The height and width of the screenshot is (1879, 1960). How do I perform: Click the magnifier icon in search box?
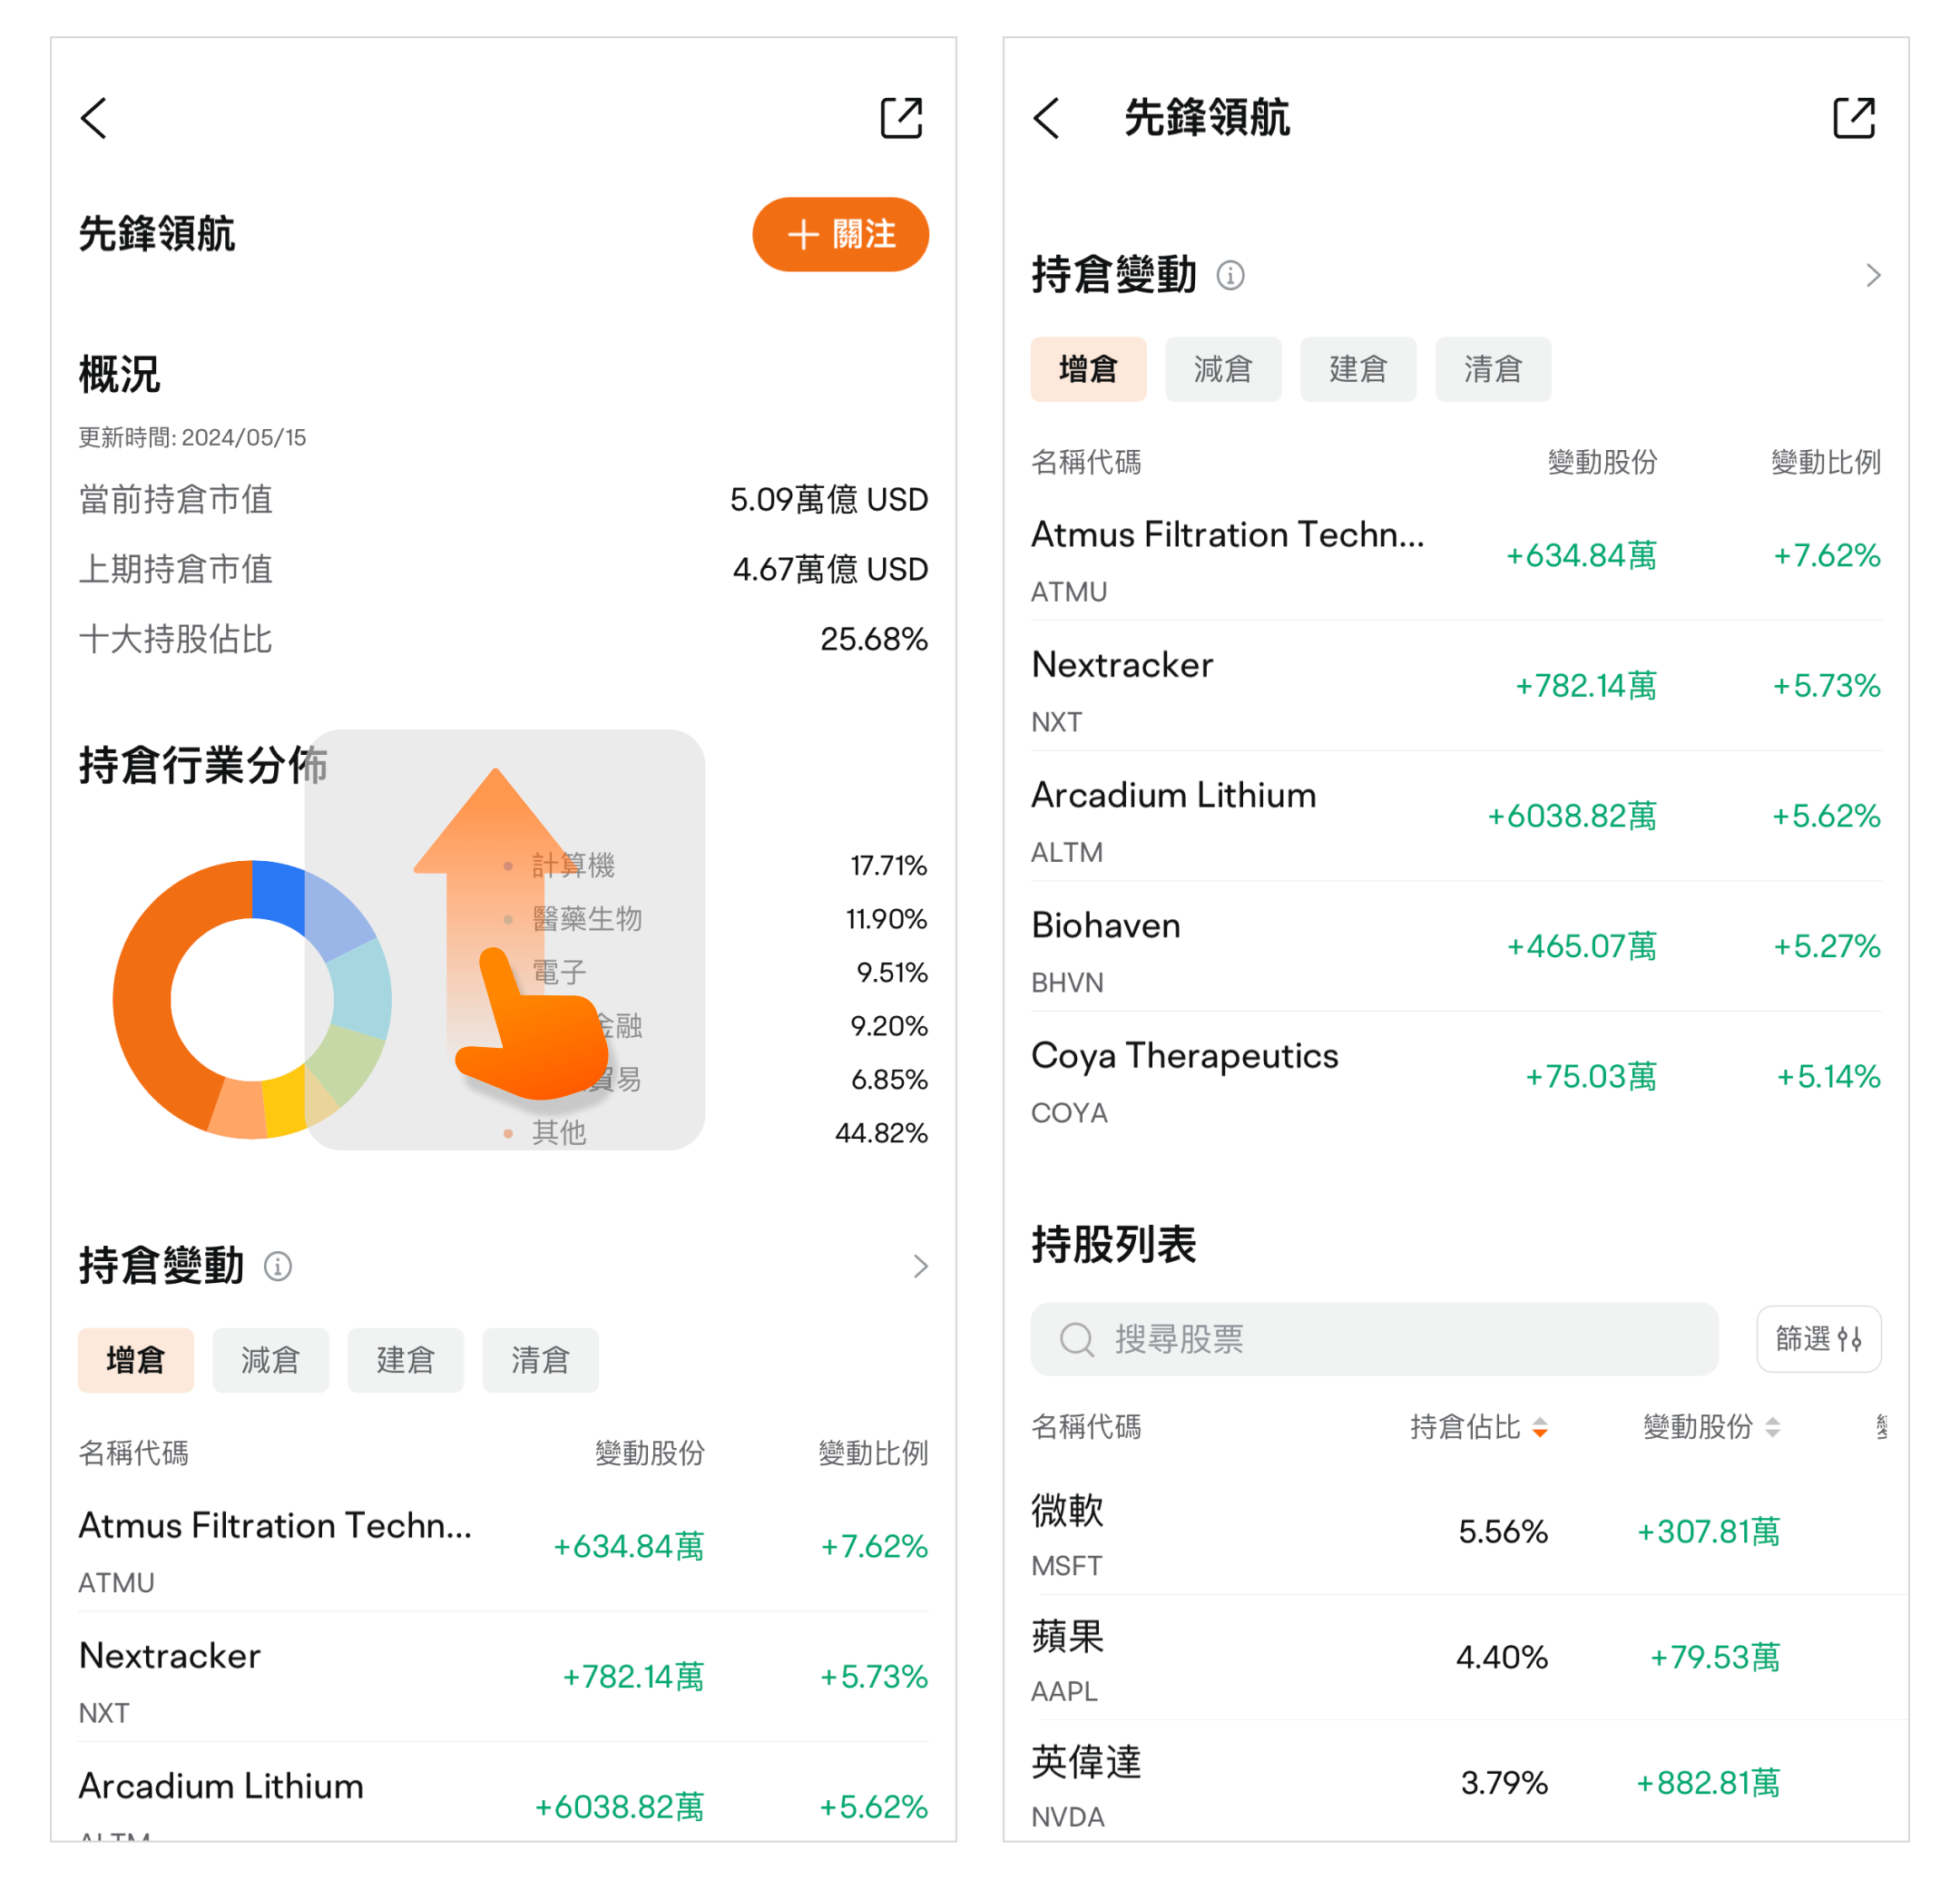[x=1076, y=1338]
